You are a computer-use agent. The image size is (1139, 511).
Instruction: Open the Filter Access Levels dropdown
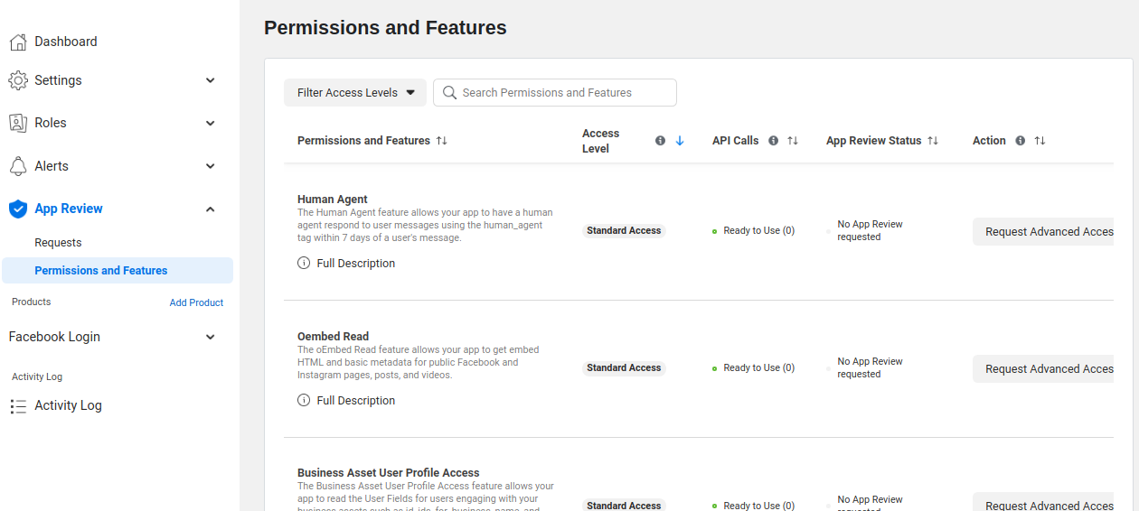pyautogui.click(x=355, y=92)
